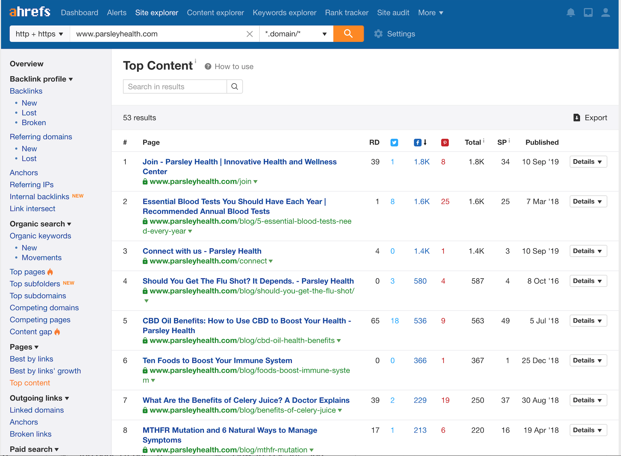Open the More menu dropdown
Screen dimensions: 621x456
[430, 13]
